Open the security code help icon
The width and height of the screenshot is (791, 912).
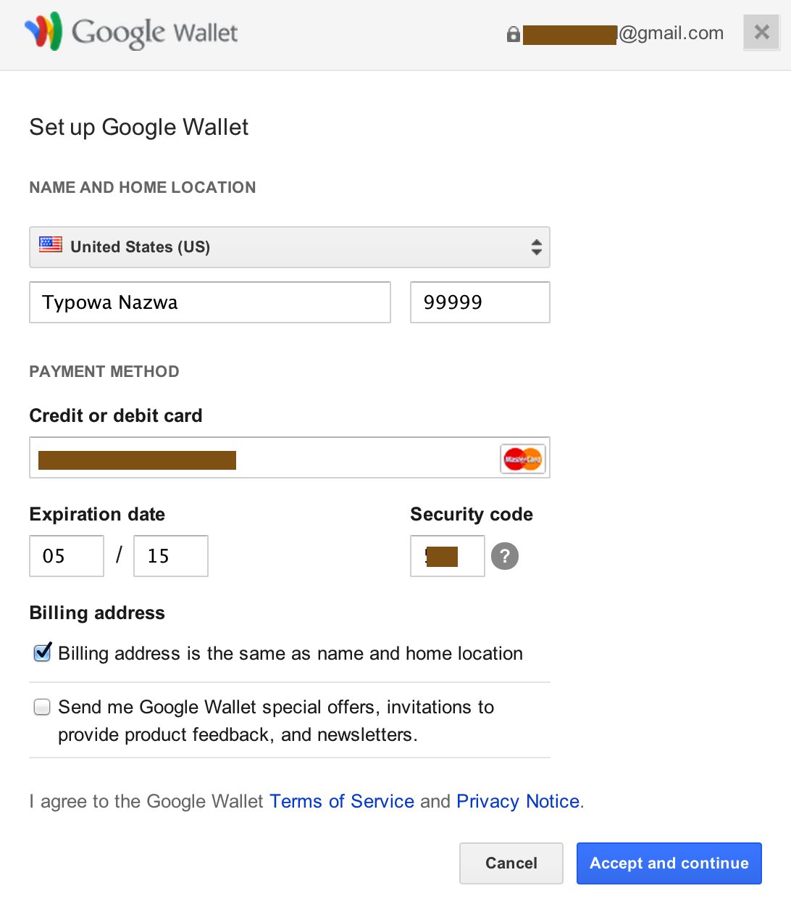[505, 556]
